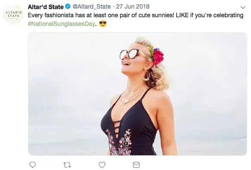Viewport: 251px width, 170px height.
Task: Expand the tweet options chevron
Action: click(243, 7)
